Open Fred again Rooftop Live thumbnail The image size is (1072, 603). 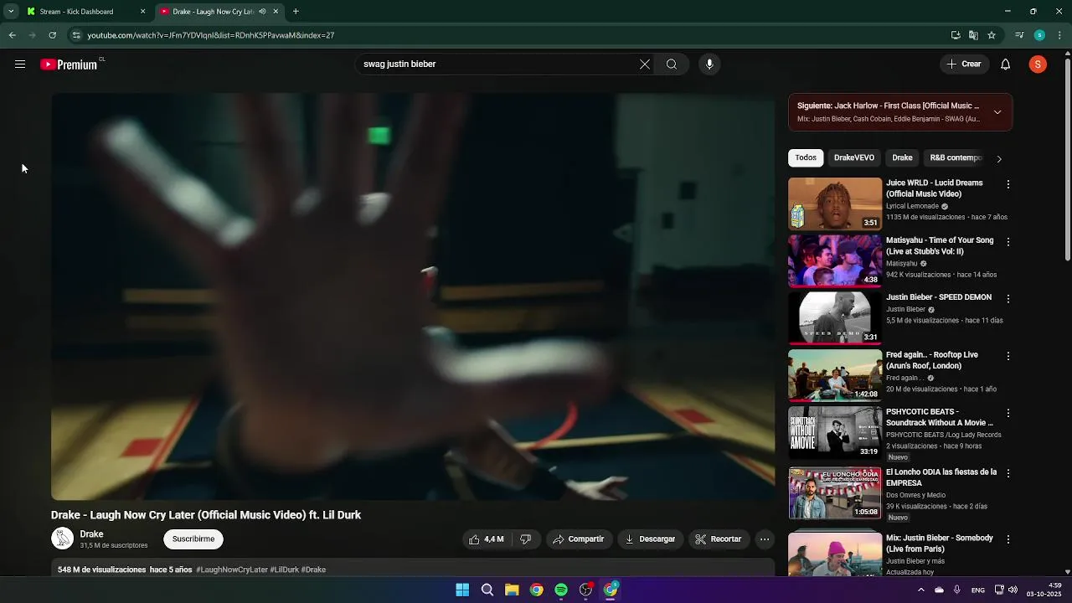(835, 375)
